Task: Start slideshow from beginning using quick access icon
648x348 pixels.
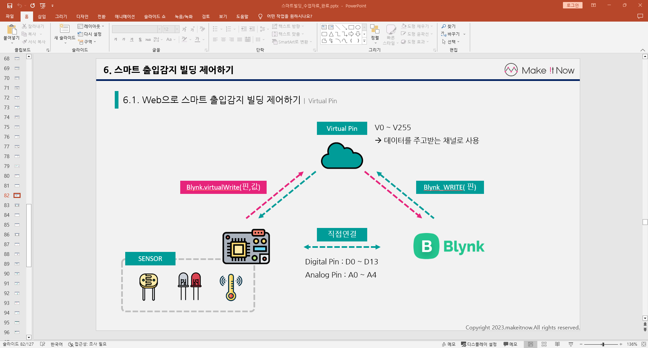Action: [x=43, y=5]
